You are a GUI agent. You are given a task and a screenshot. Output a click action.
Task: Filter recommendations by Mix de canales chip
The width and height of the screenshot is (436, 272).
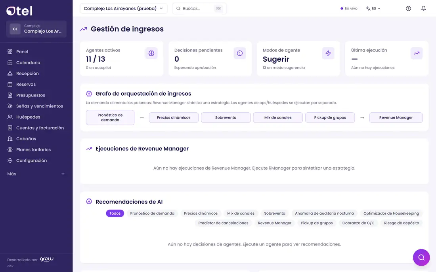(x=241, y=213)
